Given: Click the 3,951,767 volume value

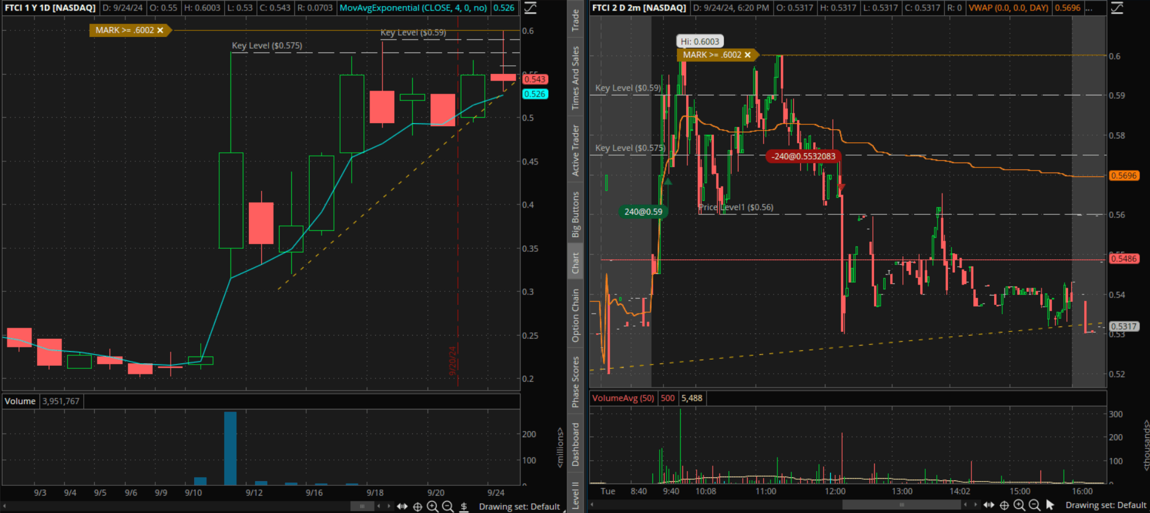Looking at the screenshot, I should 60,401.
